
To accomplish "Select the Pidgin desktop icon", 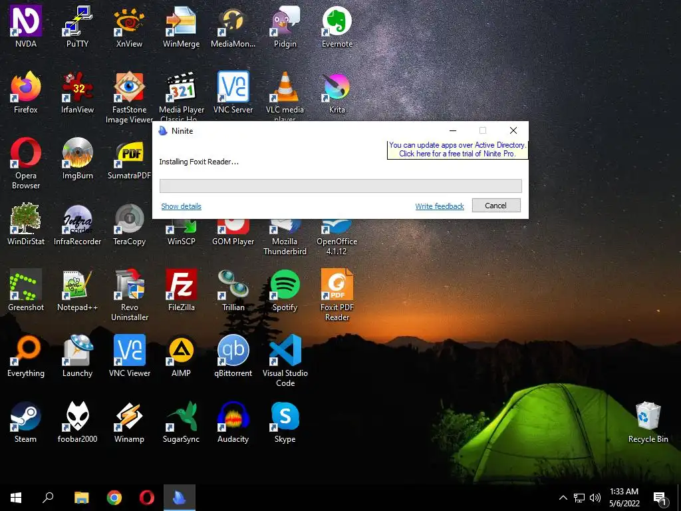I will point(285,21).
